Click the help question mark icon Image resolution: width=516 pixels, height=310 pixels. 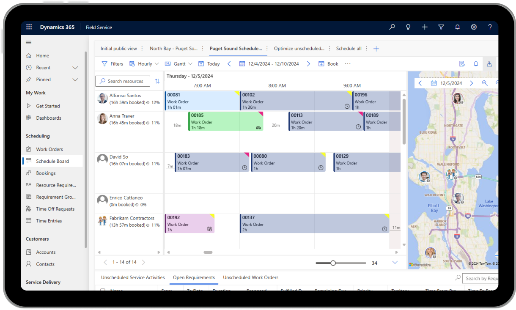(490, 27)
